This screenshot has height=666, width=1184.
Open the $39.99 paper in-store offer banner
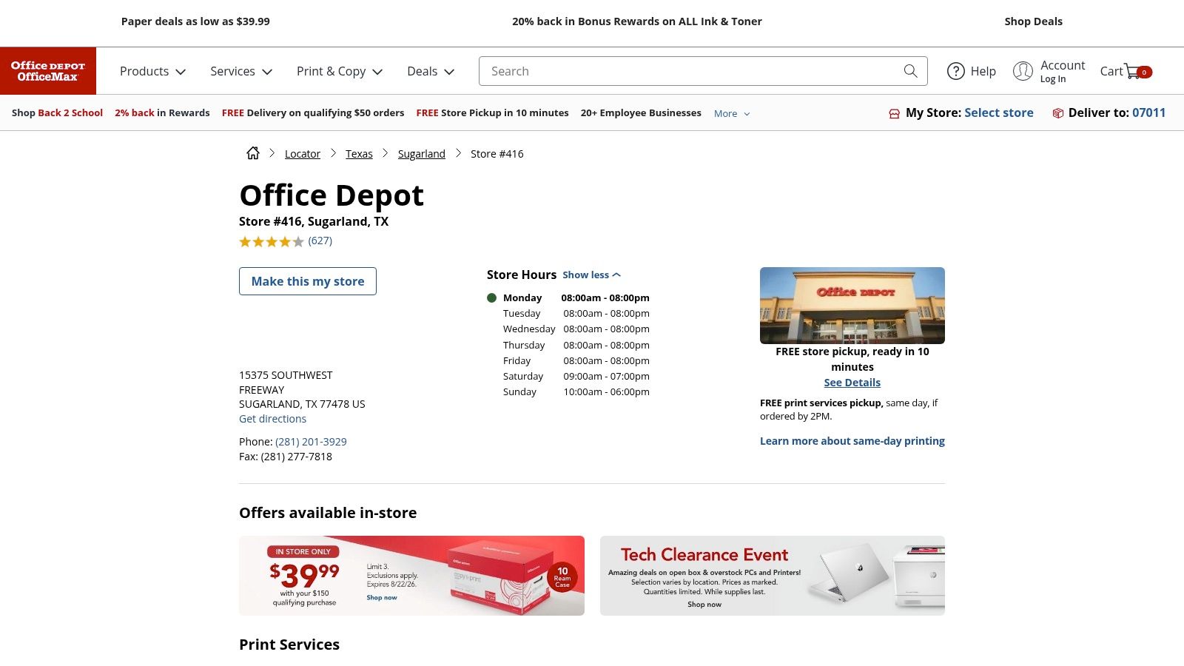[411, 576]
